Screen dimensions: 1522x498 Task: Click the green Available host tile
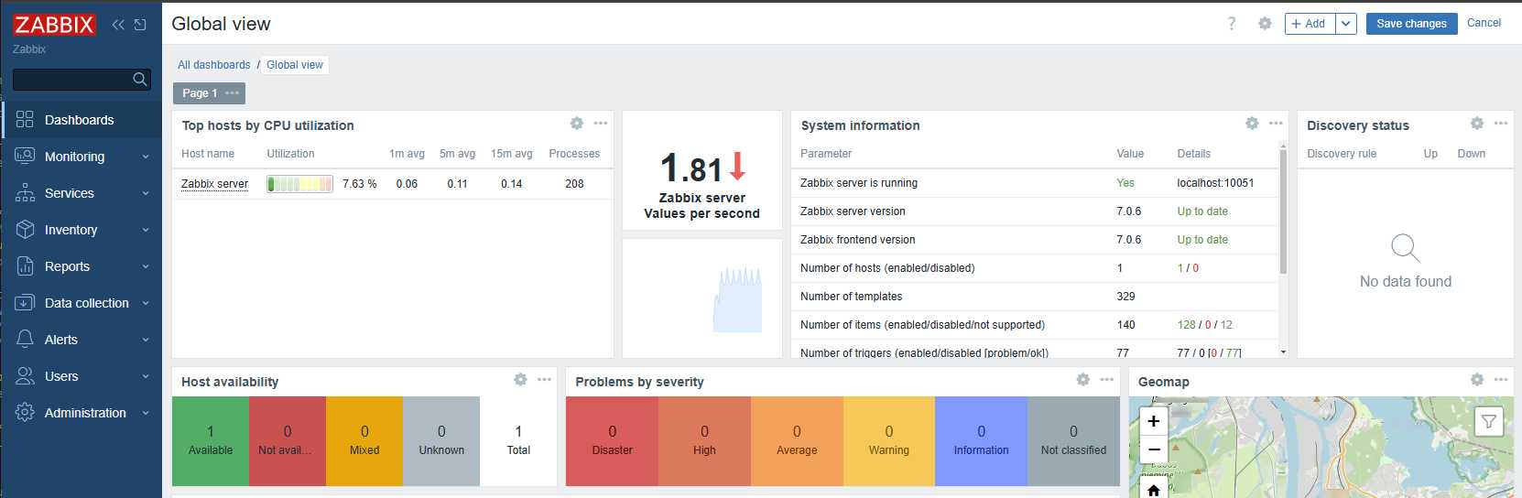(x=211, y=441)
